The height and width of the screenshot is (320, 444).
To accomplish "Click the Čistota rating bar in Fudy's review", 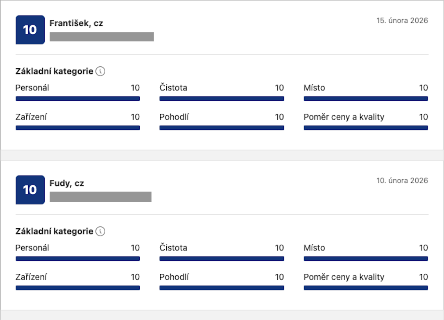I will click(222, 259).
